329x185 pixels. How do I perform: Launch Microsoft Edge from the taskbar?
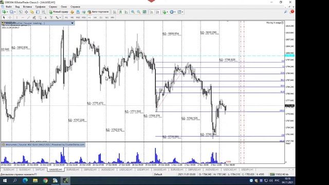pyautogui.click(x=25, y=180)
